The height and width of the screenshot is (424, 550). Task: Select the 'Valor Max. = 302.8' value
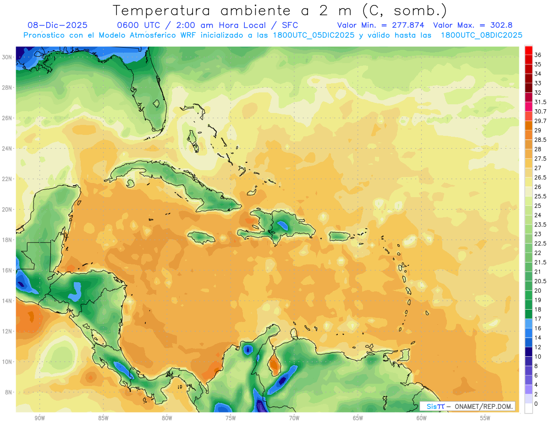coord(473,26)
